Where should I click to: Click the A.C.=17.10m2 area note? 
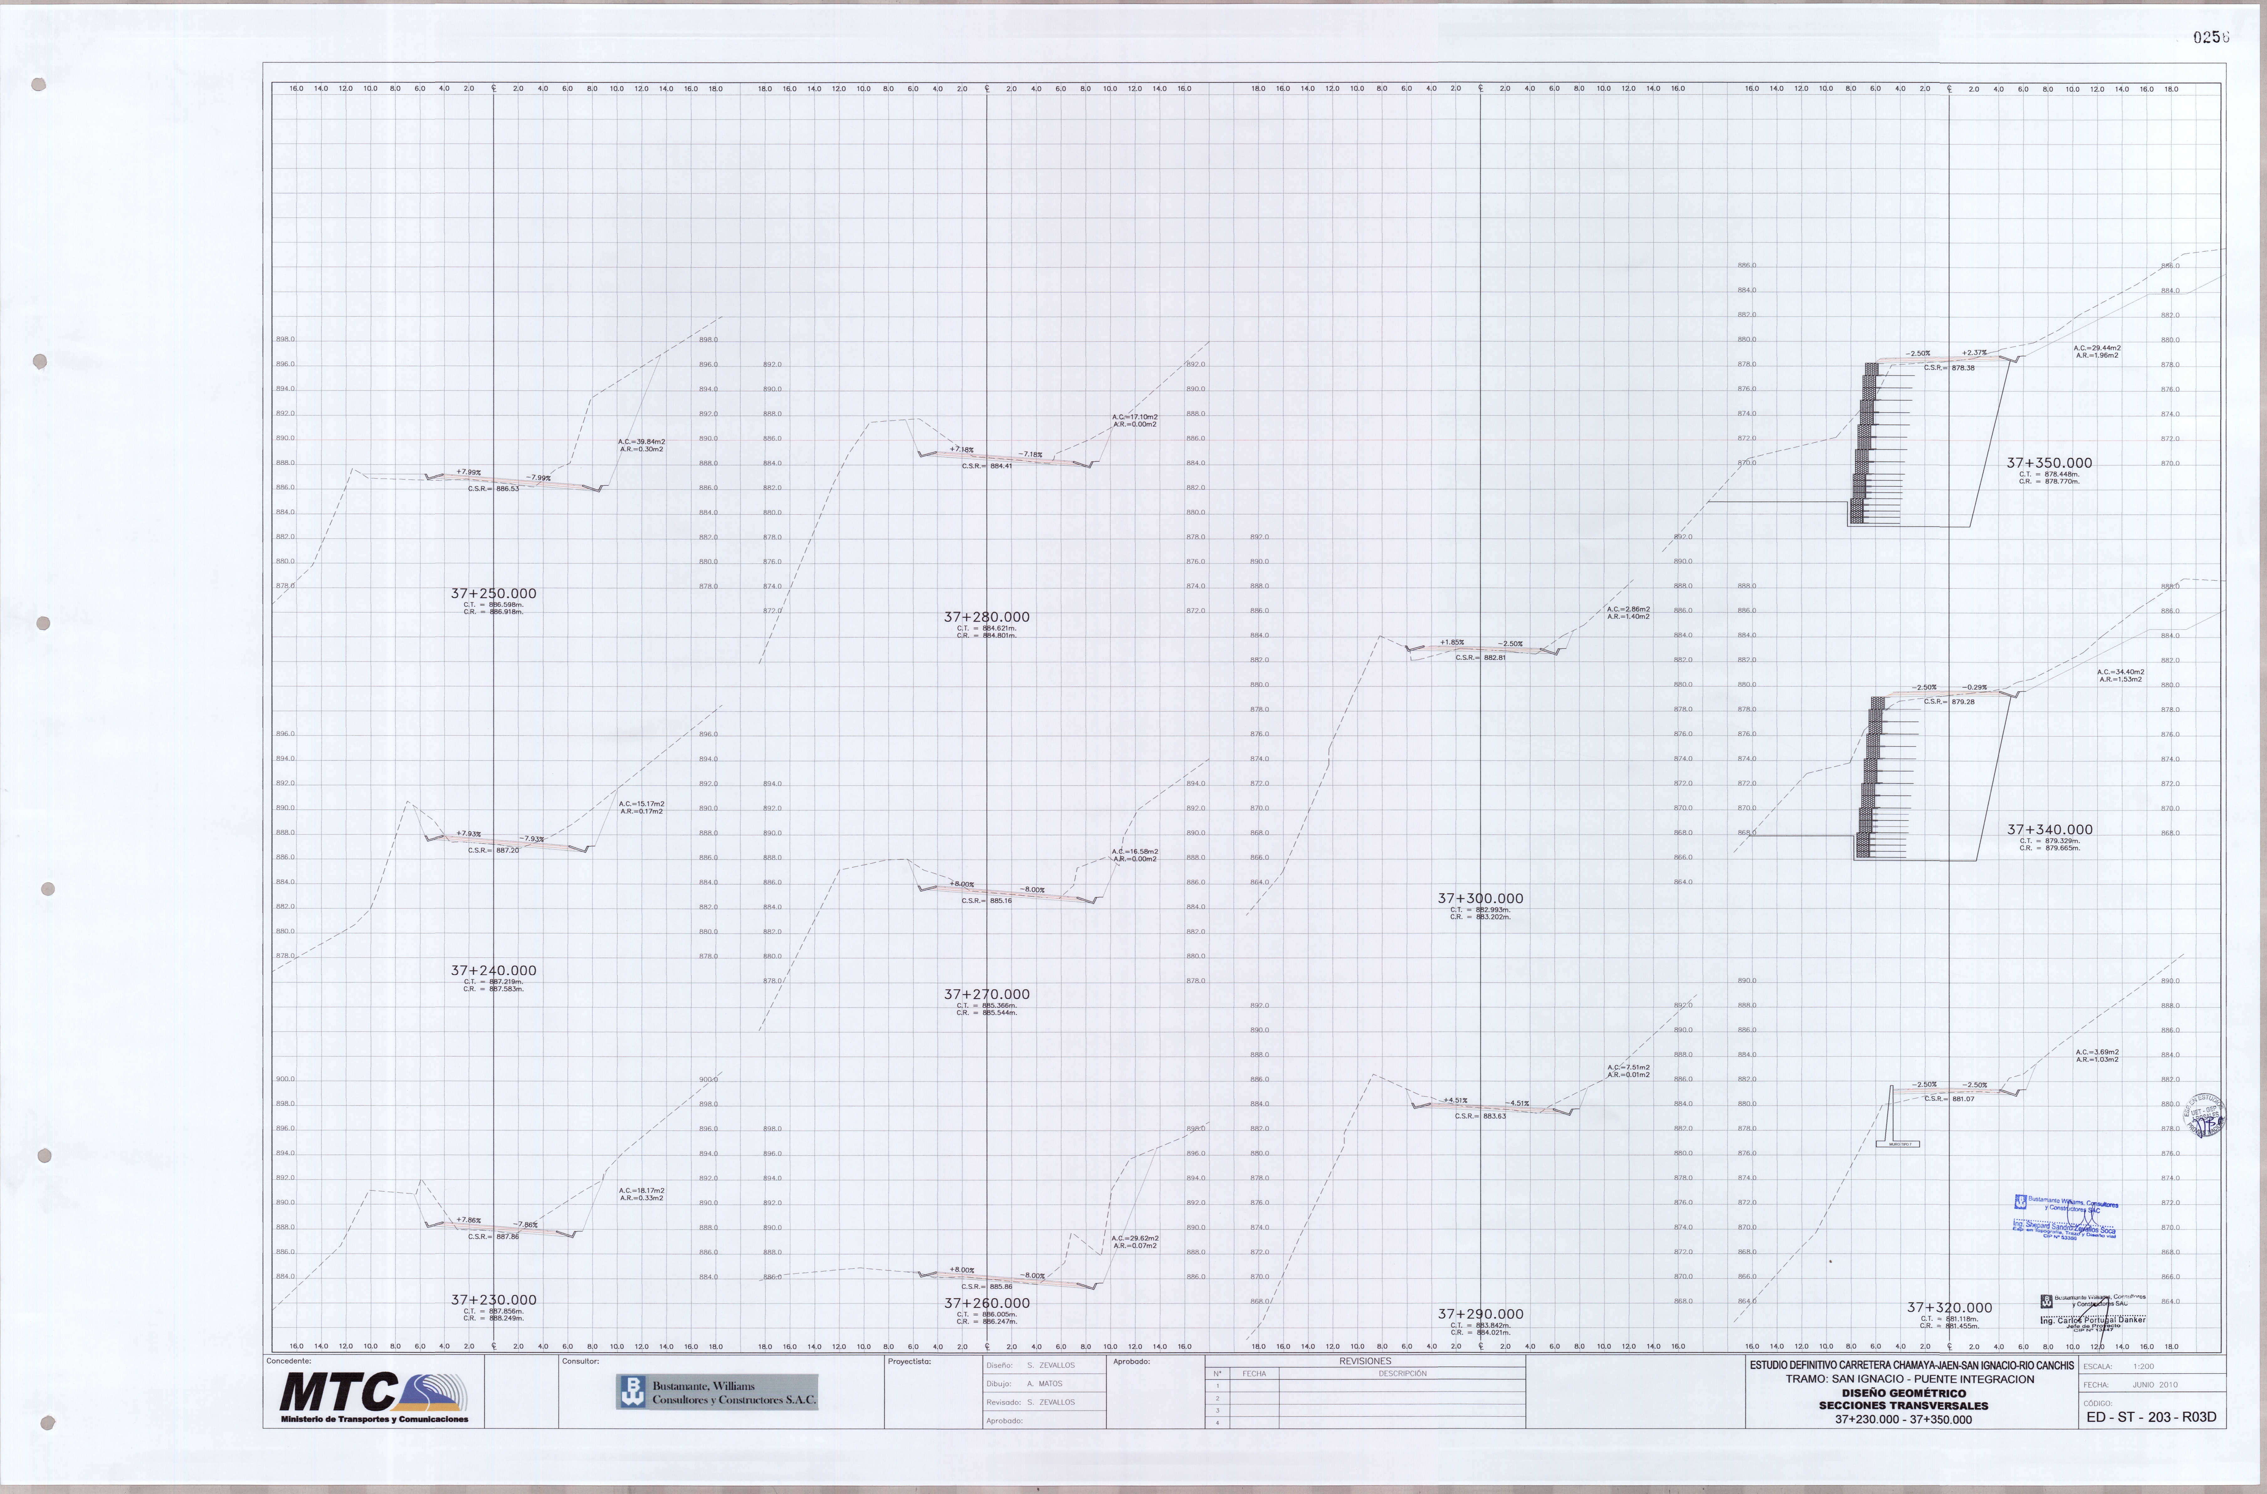[x=1135, y=417]
